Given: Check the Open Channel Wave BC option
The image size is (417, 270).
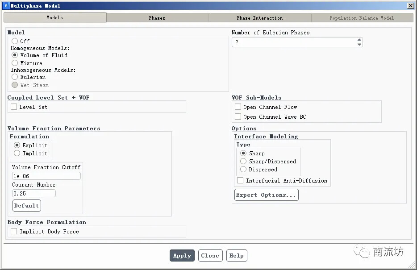Looking at the screenshot, I should coord(238,117).
